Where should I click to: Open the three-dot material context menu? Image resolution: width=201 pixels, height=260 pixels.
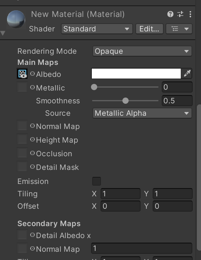(x=190, y=14)
